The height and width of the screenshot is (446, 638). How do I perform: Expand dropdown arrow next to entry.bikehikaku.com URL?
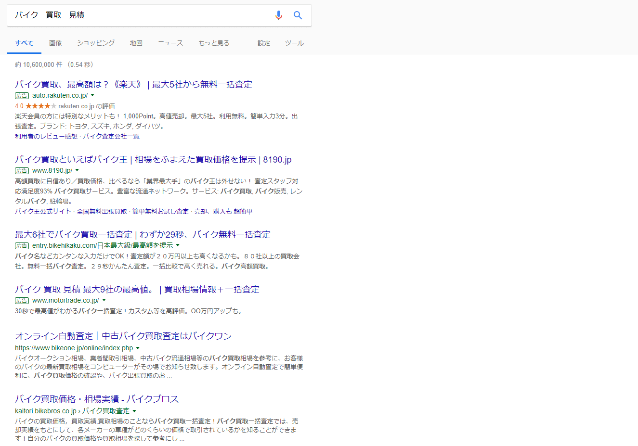(x=178, y=245)
